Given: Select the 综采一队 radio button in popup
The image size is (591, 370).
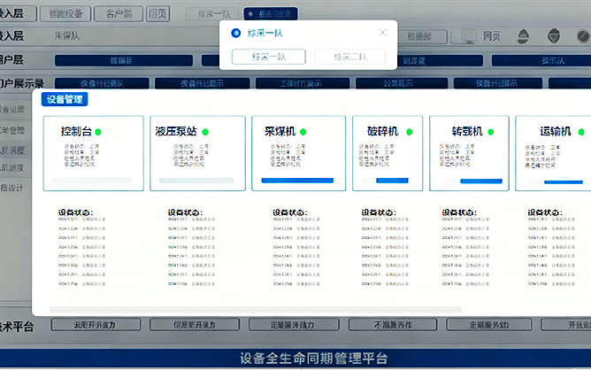Looking at the screenshot, I should pyautogui.click(x=235, y=33).
